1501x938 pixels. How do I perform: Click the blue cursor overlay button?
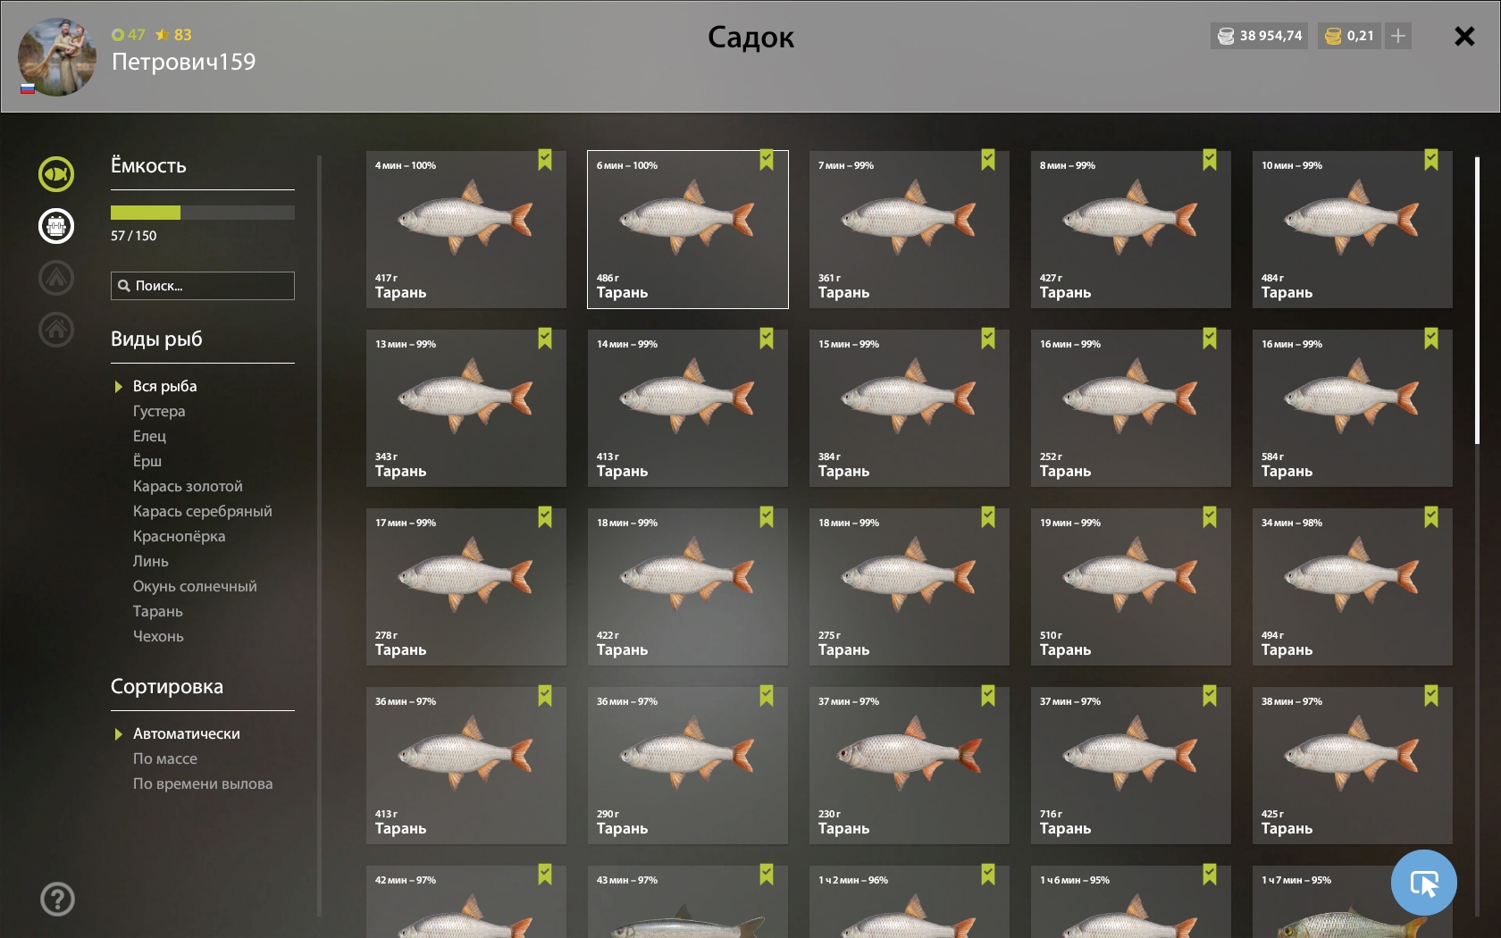point(1424,883)
